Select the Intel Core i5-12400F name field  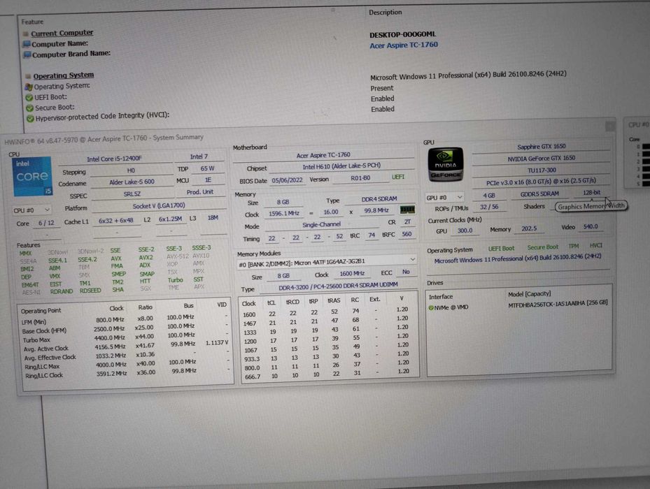pos(115,159)
